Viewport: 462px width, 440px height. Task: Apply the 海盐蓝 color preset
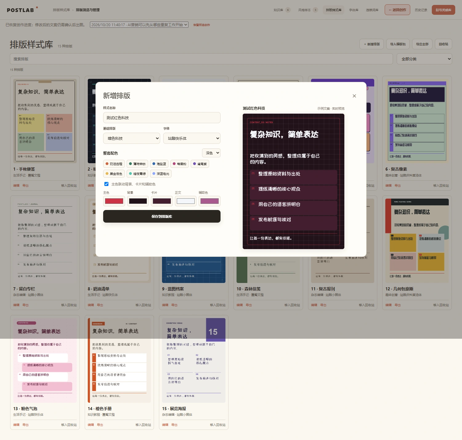pyautogui.click(x=159, y=164)
